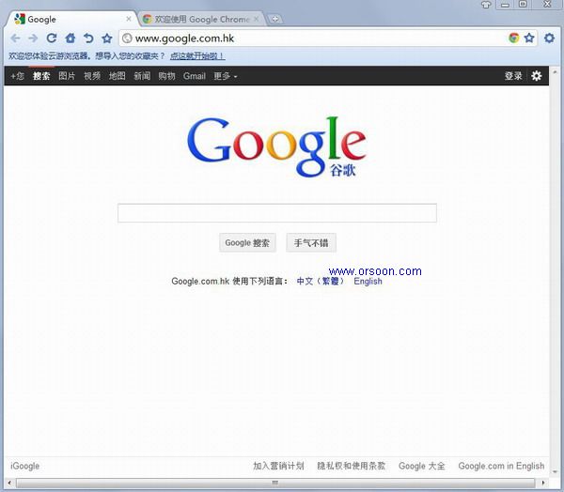Bookmark this page with the star inside address bar

tap(529, 38)
